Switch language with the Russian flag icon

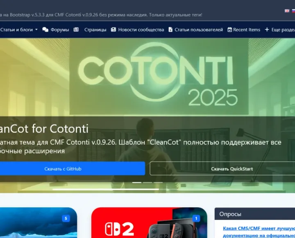(293, 11)
